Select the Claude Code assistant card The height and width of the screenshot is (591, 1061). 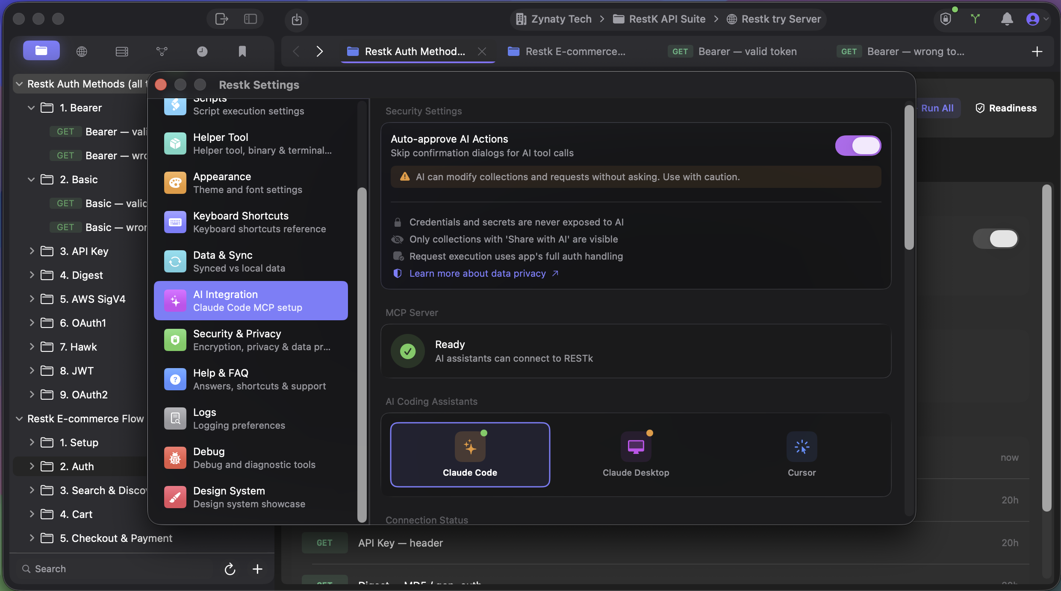coord(470,454)
